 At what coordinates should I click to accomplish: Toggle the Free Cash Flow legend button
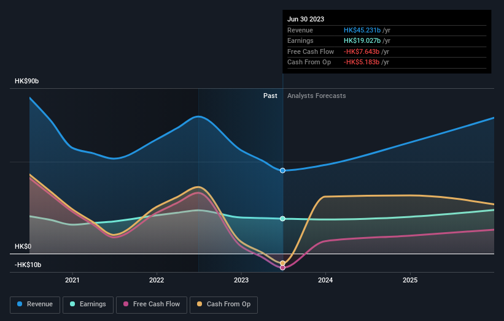tap(152, 304)
